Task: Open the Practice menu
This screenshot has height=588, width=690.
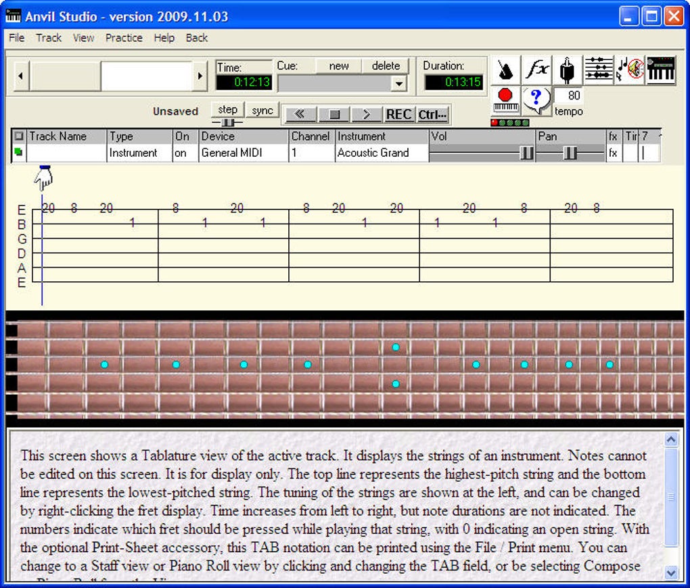Action: [124, 38]
